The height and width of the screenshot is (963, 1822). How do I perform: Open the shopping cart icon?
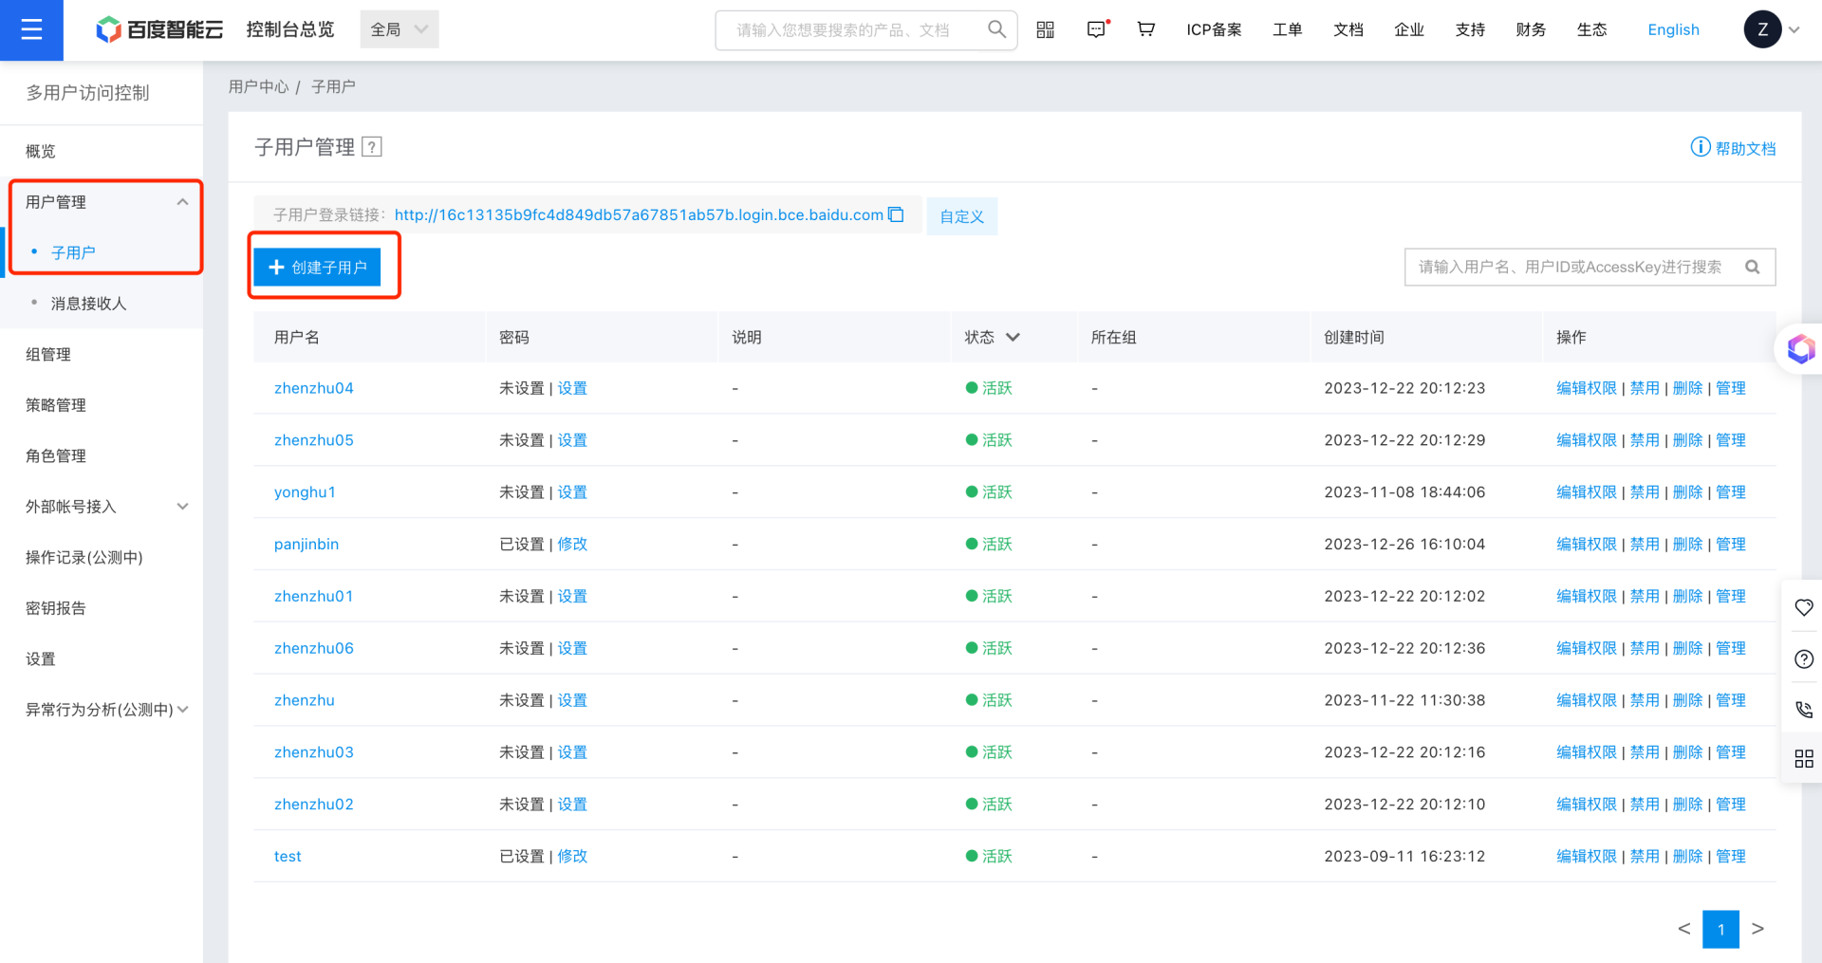coord(1145,29)
